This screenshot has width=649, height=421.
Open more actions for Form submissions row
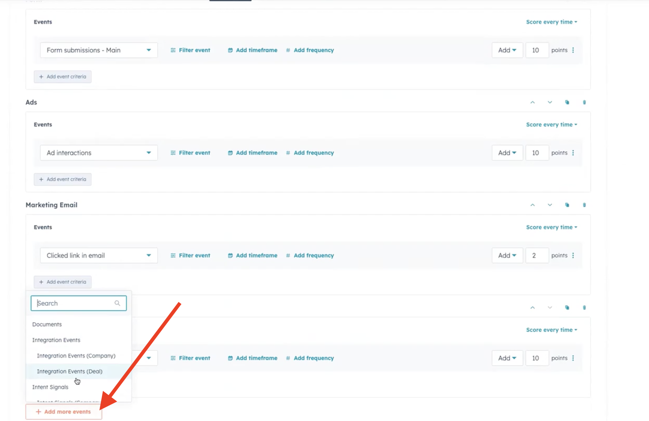click(x=573, y=50)
